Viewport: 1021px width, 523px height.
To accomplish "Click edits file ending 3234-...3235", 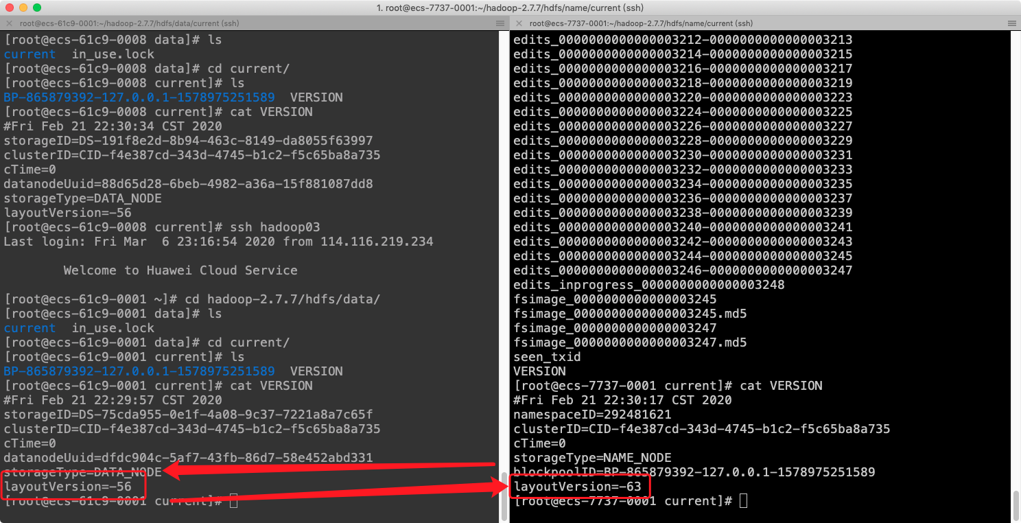I will (683, 184).
